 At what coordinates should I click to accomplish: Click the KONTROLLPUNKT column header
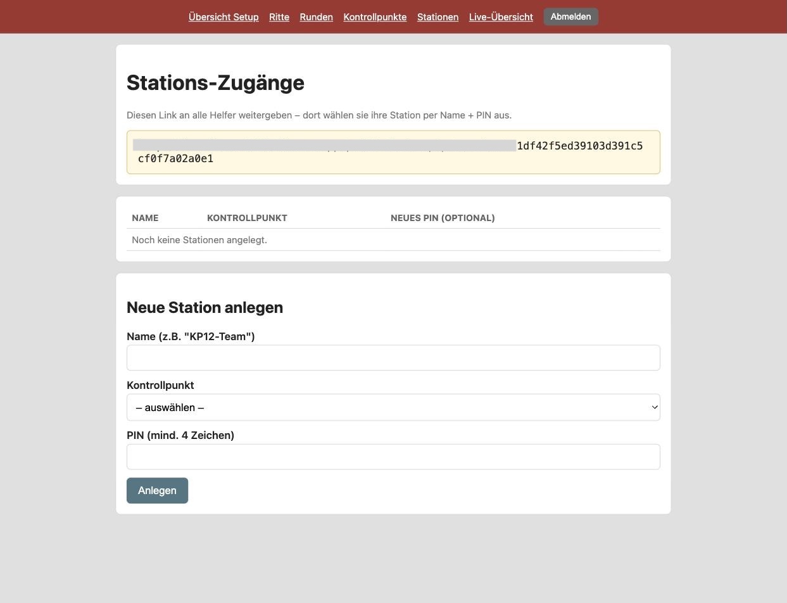(247, 218)
